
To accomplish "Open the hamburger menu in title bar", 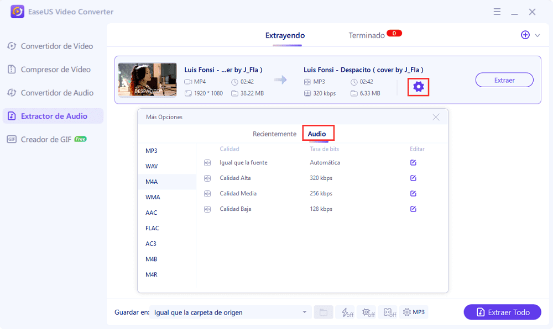I will [497, 12].
